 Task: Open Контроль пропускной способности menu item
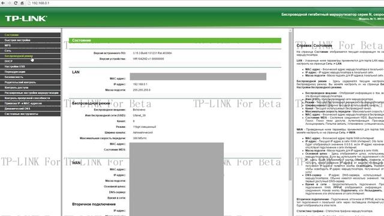point(31,98)
